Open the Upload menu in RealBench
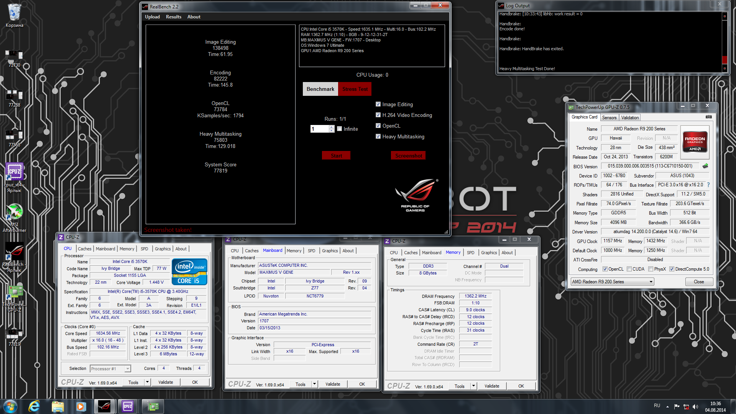Image resolution: width=736 pixels, height=414 pixels. pos(152,17)
